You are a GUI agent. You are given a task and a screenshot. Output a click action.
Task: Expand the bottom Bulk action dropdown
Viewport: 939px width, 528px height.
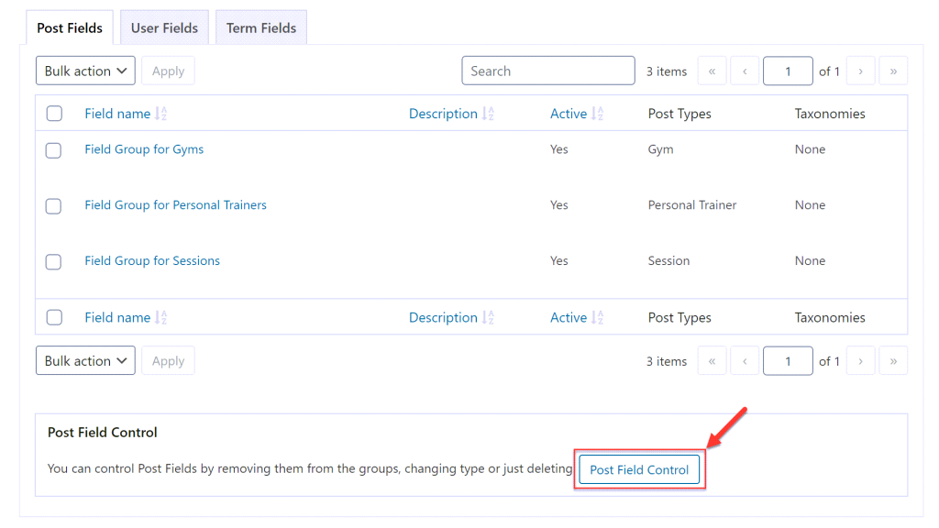(85, 361)
